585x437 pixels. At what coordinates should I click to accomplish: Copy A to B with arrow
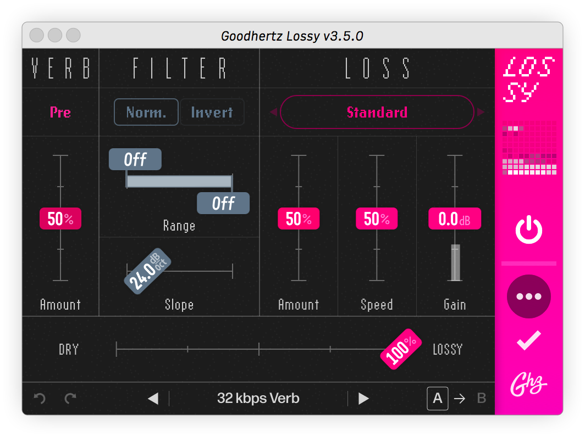[x=460, y=399]
